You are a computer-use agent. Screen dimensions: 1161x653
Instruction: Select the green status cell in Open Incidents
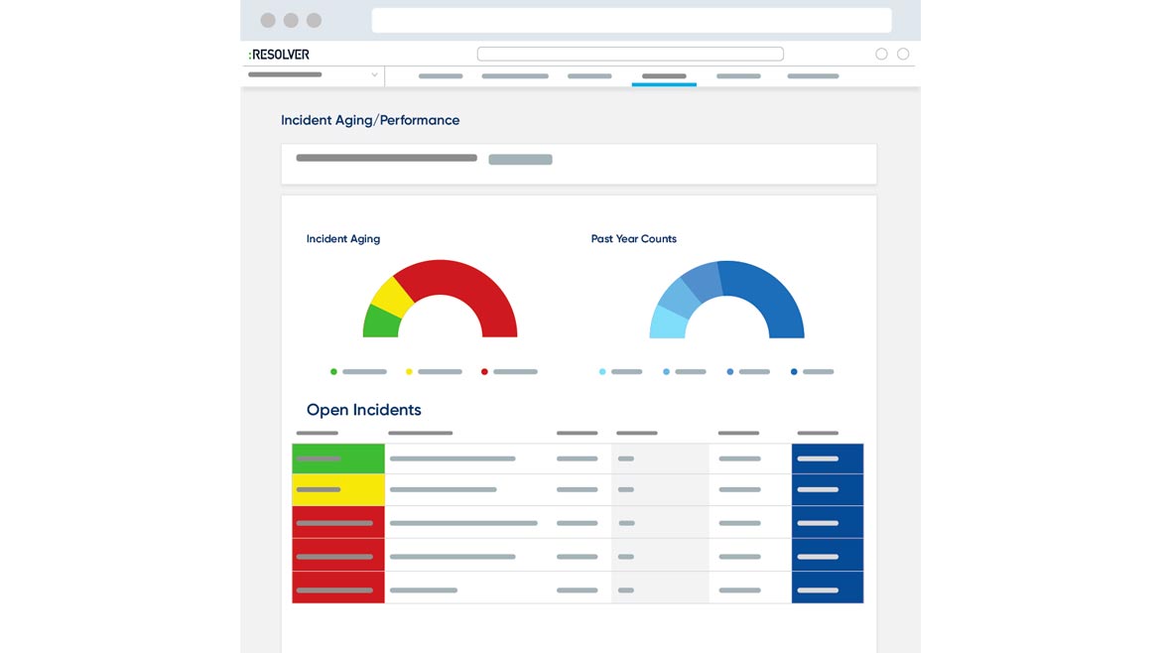(338, 458)
